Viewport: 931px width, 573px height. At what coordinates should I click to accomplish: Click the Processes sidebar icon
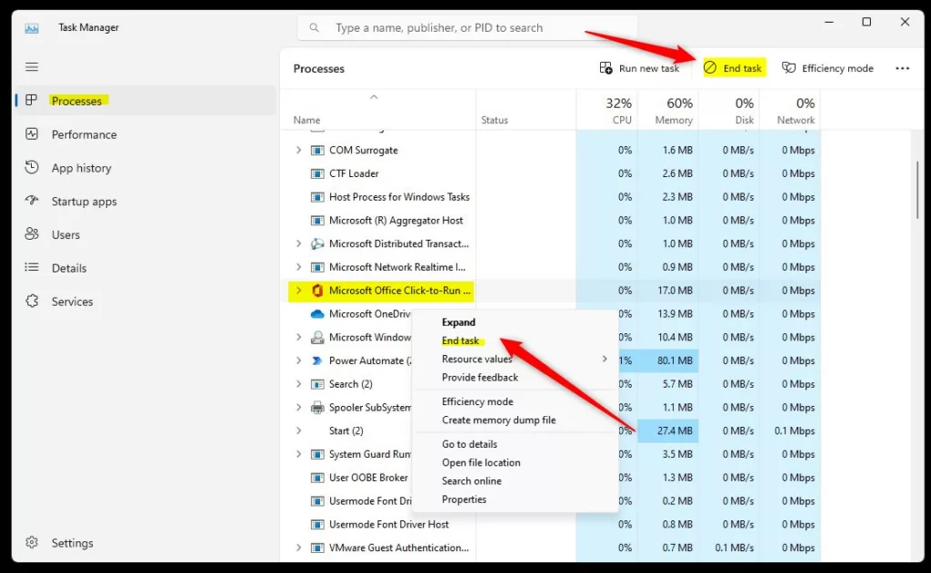pos(32,100)
